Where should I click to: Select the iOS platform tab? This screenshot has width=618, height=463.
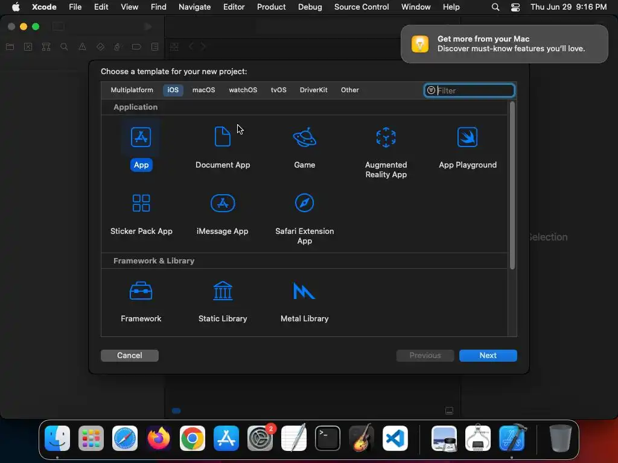173,90
